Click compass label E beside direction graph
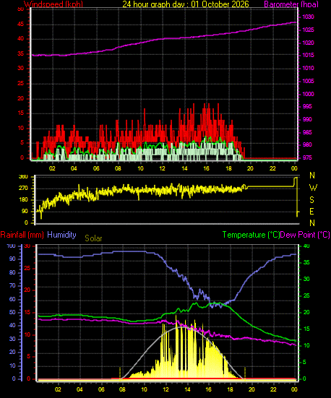Image resolution: width=331 pixels, height=398 pixels. click(311, 211)
